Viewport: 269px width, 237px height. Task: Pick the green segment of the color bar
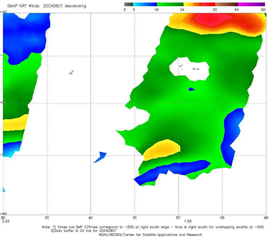170,4
